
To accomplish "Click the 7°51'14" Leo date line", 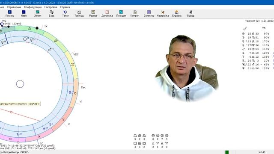I will 27,148.
